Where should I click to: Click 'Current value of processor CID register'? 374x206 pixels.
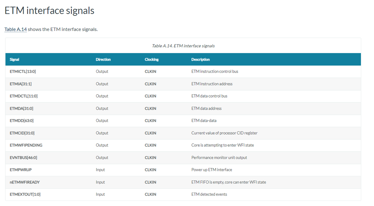224,133
